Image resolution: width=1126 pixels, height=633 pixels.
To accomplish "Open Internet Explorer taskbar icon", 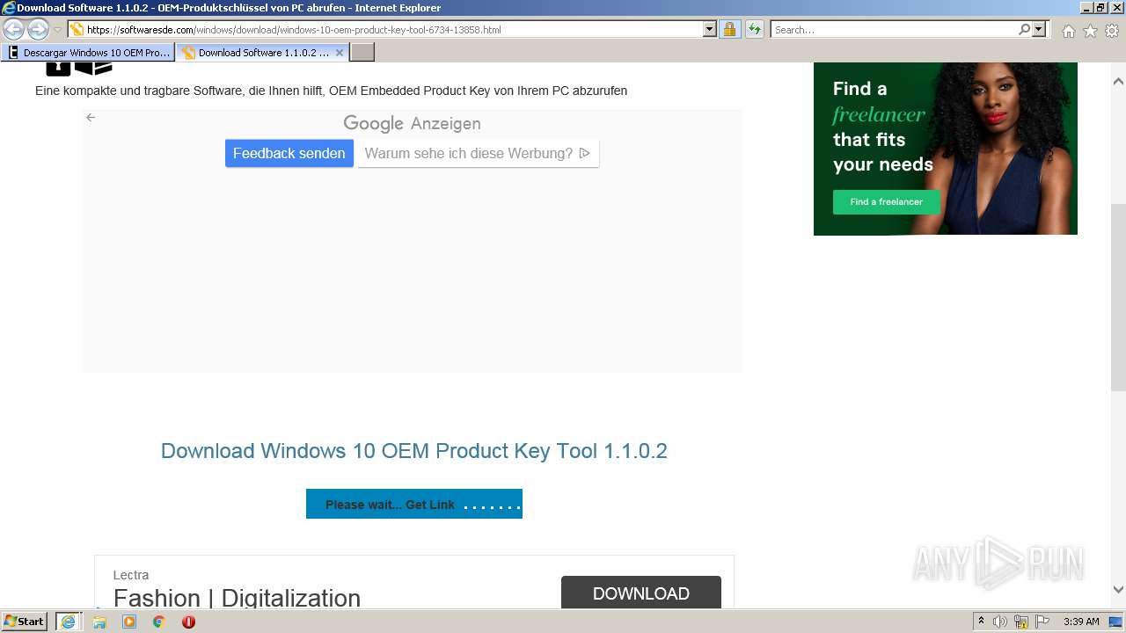I will pyautogui.click(x=68, y=622).
